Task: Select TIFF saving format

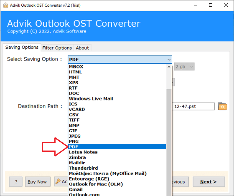Action: 117,120
